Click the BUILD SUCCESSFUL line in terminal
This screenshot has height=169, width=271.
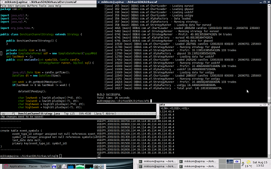[x=109, y=95]
